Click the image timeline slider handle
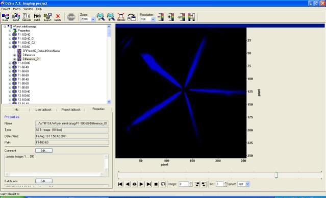Image resolution: width=326 pixels, height=198 pixels. (276, 175)
